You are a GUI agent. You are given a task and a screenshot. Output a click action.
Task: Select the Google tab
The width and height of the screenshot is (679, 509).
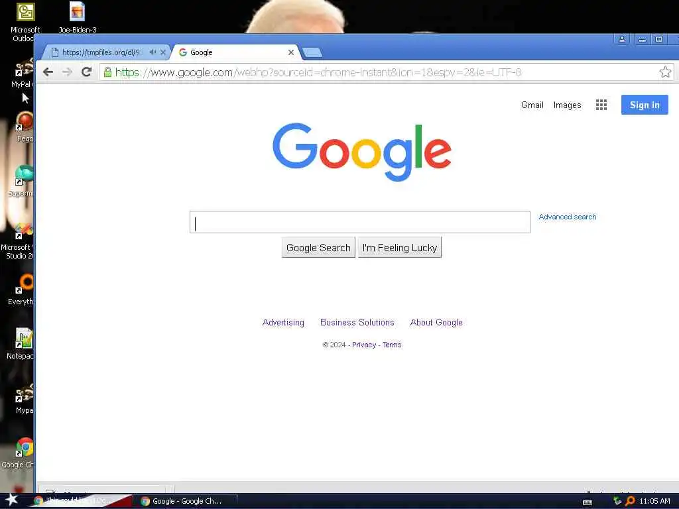236,52
